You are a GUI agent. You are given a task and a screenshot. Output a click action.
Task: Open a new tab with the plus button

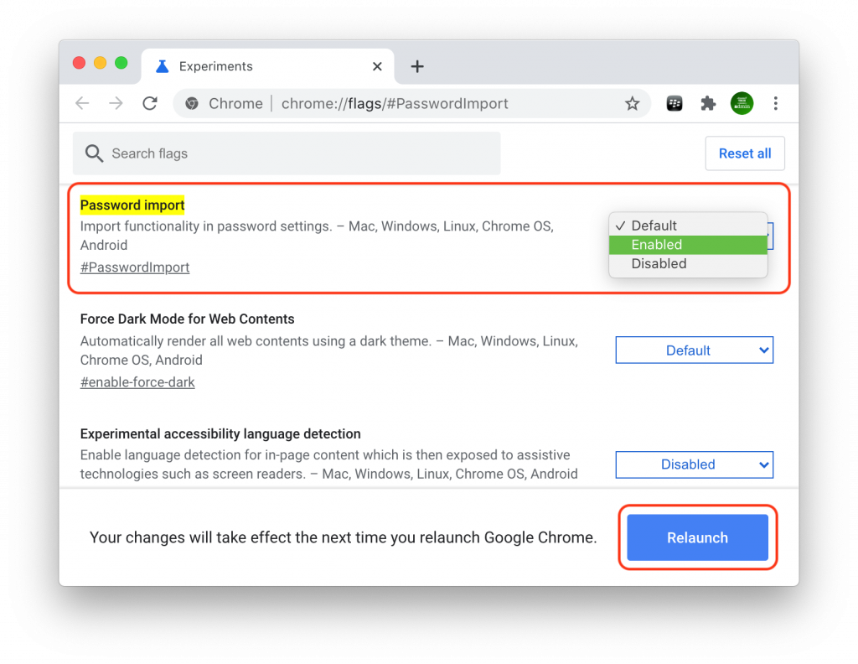point(417,66)
